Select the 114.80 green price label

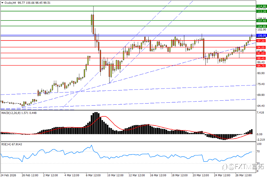(x=262, y=7)
